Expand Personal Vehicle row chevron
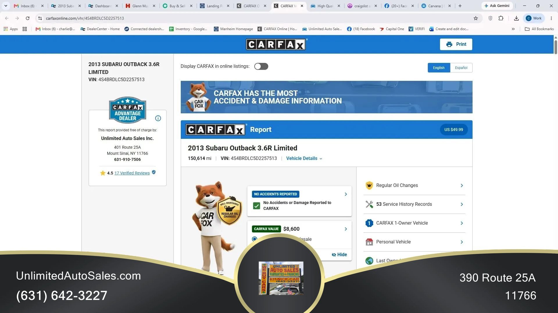Screen dimensions: 558x313 tap(462, 242)
